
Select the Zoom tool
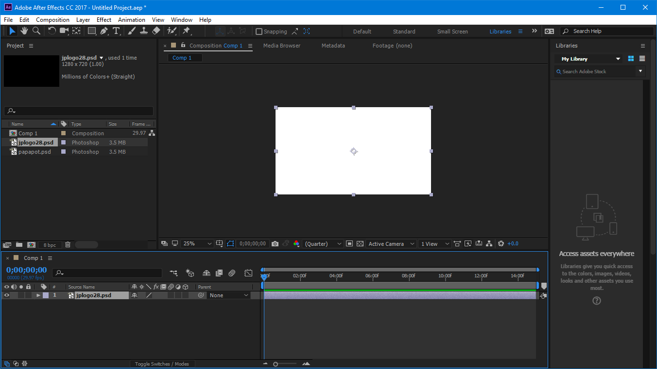pyautogui.click(x=36, y=31)
